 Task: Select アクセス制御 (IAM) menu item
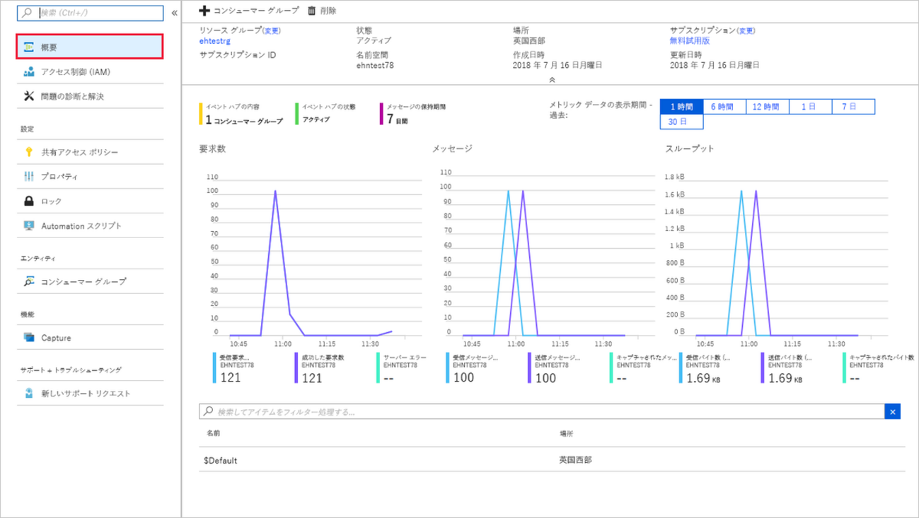(x=91, y=71)
